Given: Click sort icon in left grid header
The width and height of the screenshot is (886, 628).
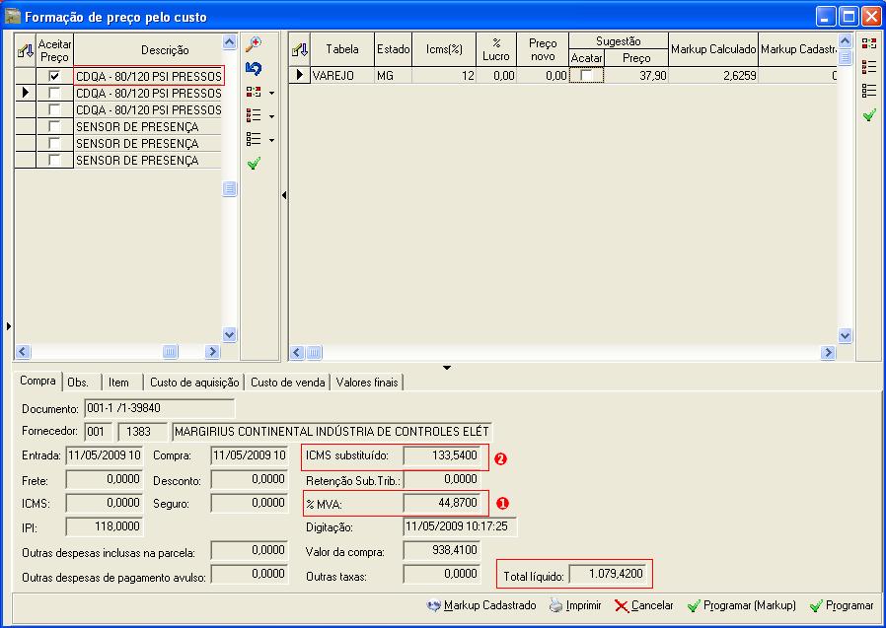Looking at the screenshot, I should [x=25, y=51].
